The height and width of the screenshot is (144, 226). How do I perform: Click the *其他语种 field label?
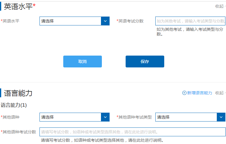[x=10, y=117]
